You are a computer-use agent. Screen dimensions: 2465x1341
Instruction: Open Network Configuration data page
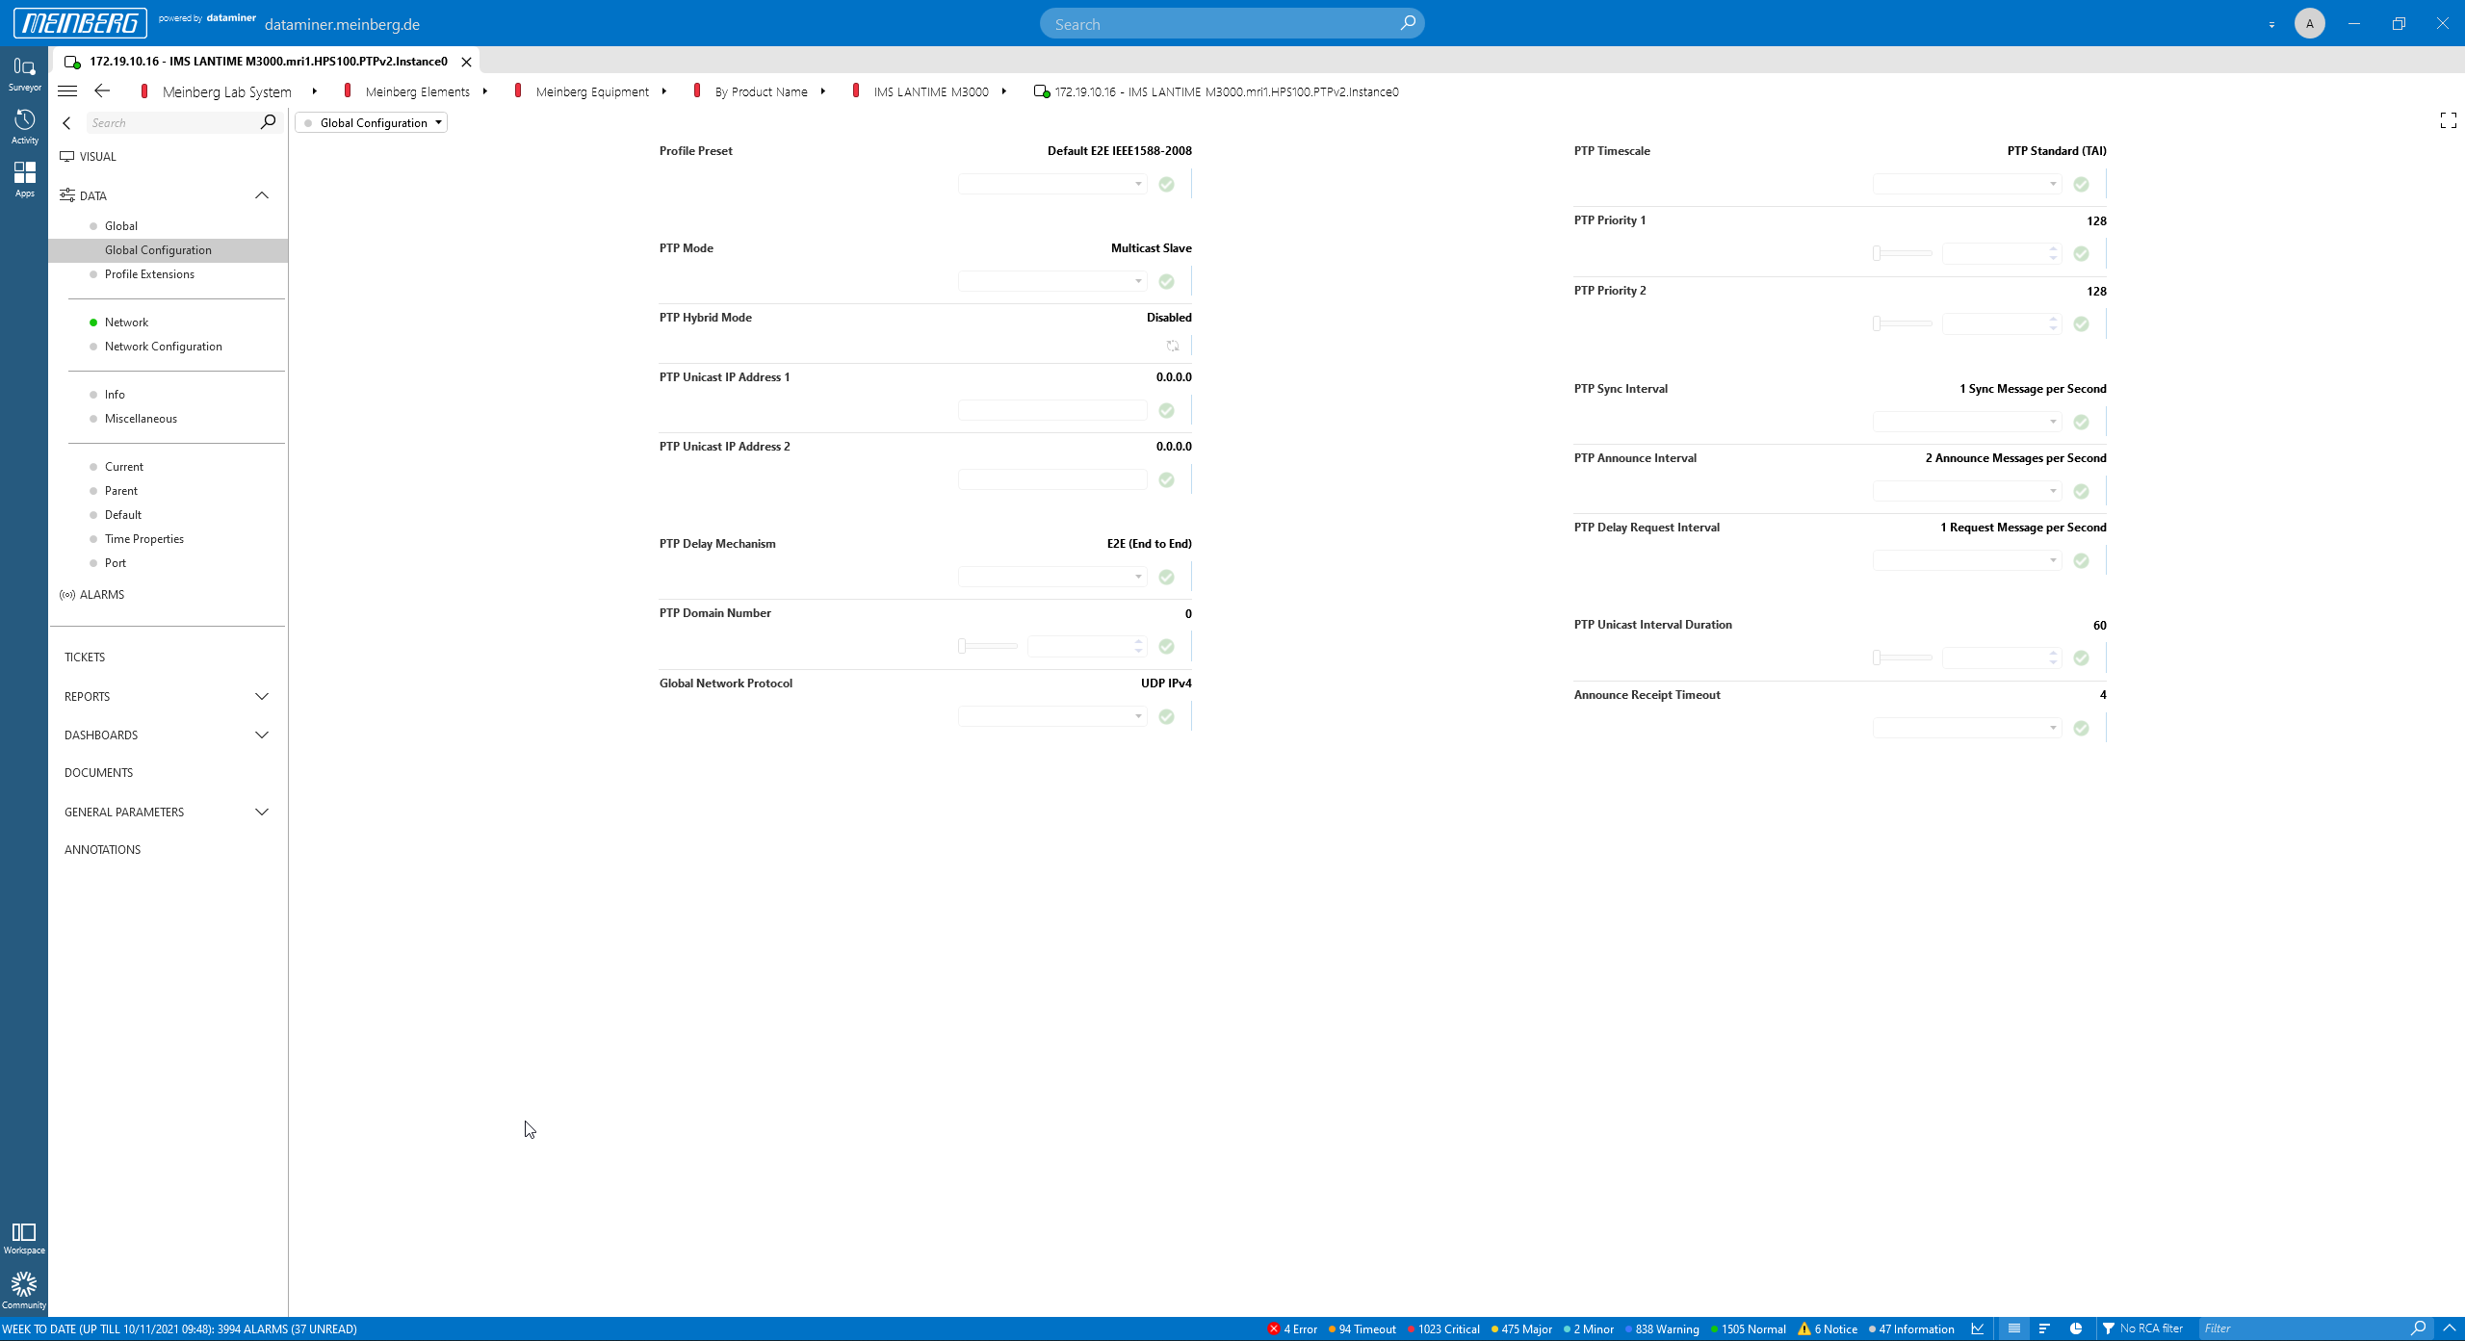coord(163,347)
